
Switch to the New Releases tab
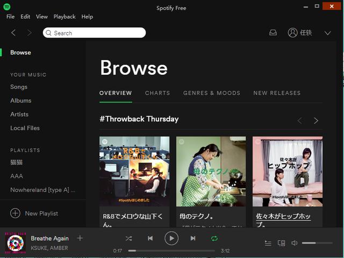pos(277,93)
